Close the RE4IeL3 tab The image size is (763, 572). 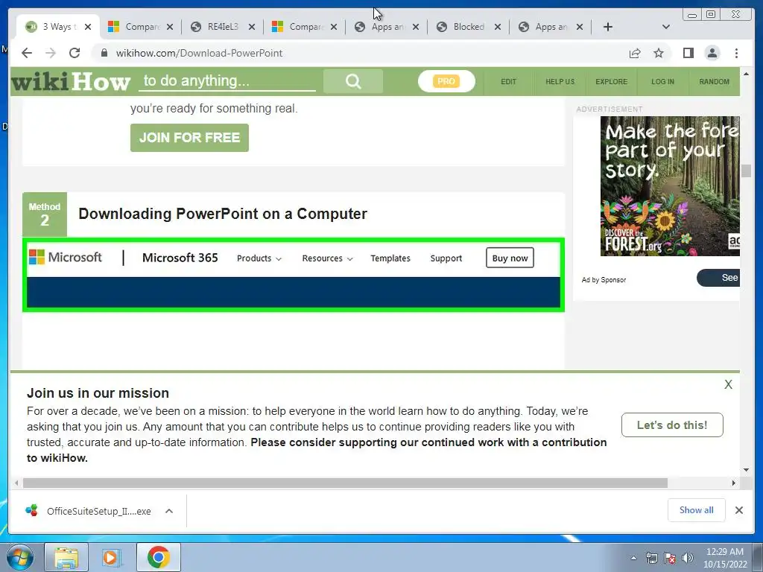click(252, 27)
